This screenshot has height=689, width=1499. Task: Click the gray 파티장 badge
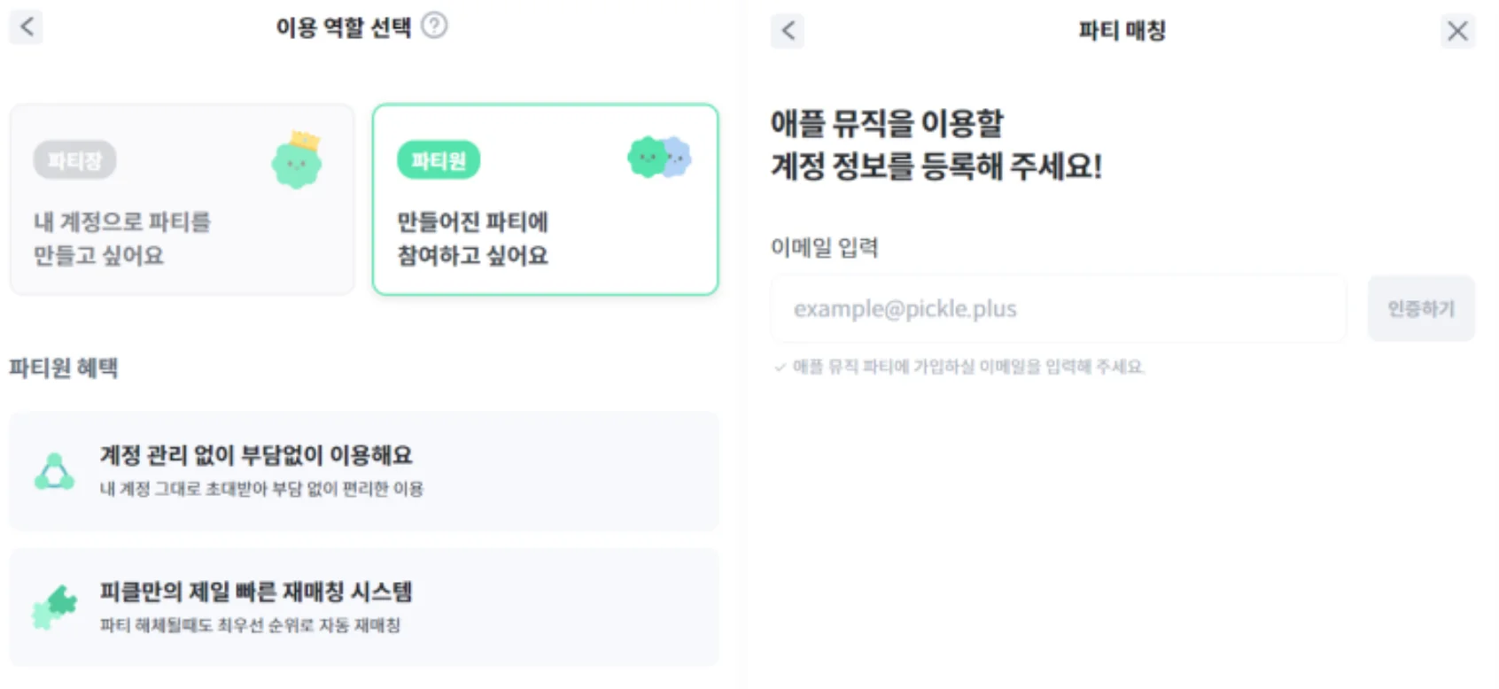point(75,160)
